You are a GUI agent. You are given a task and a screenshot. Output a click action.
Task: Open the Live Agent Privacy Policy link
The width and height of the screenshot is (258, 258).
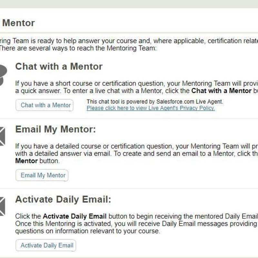pos(151,108)
